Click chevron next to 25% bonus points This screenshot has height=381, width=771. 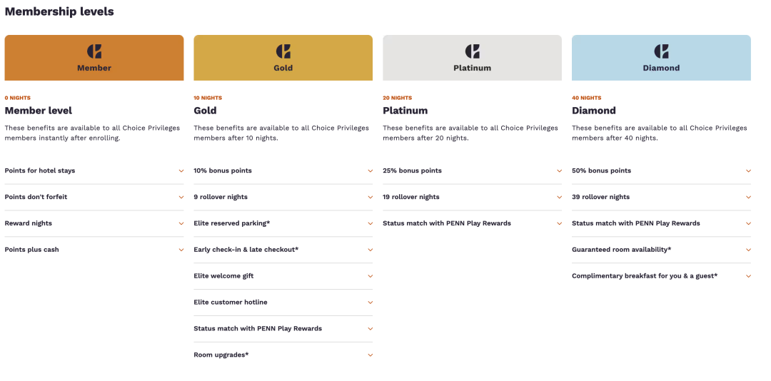[x=559, y=171]
